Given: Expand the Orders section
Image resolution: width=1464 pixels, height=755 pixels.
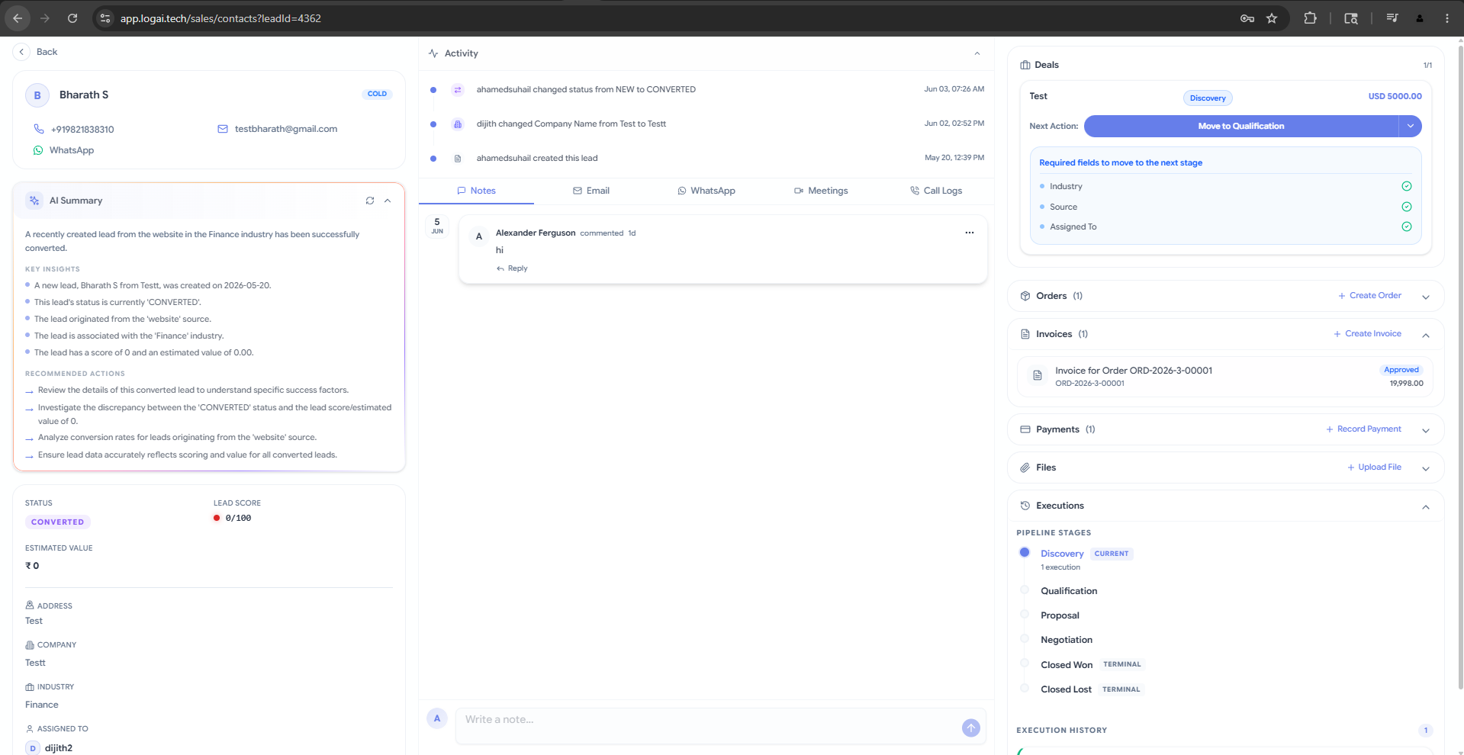Looking at the screenshot, I should (1426, 297).
